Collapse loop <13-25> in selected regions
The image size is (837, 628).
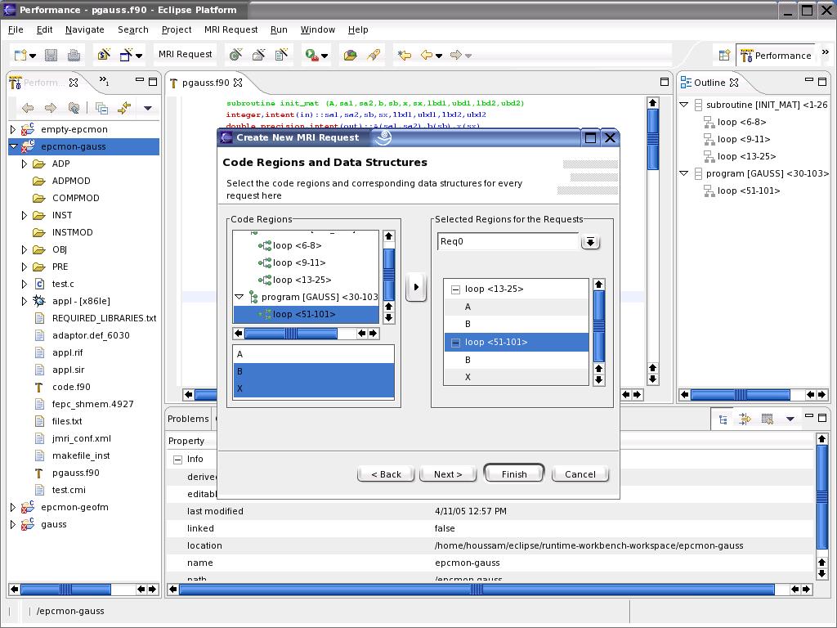point(455,289)
